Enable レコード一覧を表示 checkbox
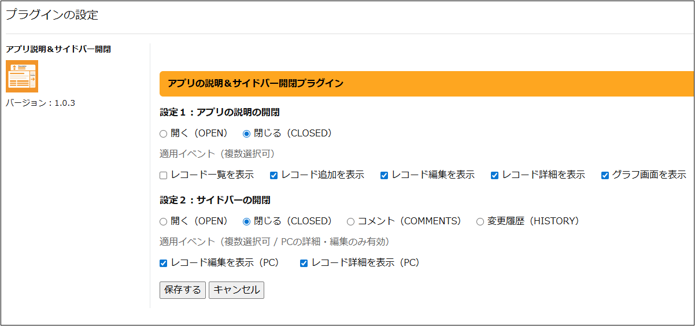 point(164,175)
